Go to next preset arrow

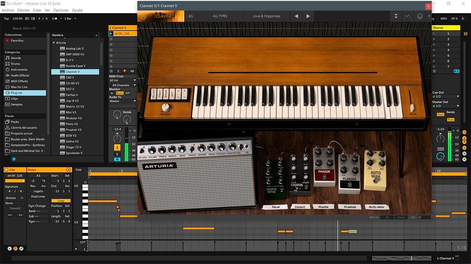pos(308,16)
